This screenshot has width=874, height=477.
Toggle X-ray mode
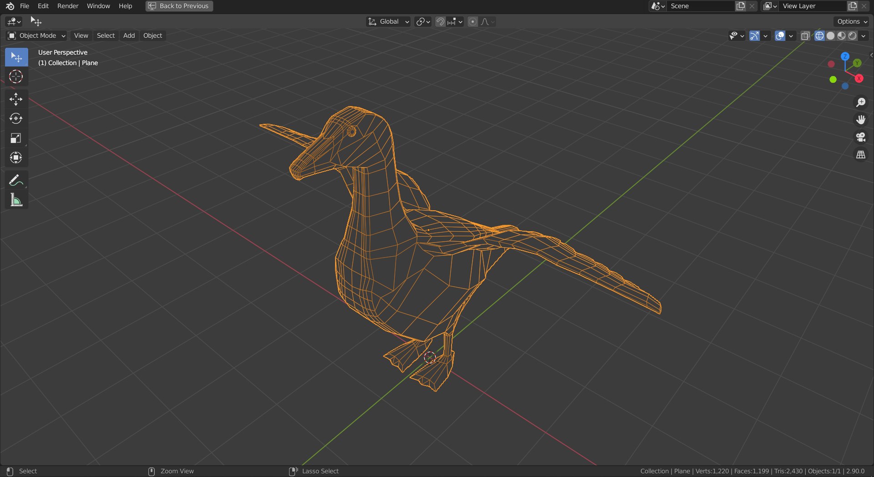[x=805, y=36]
